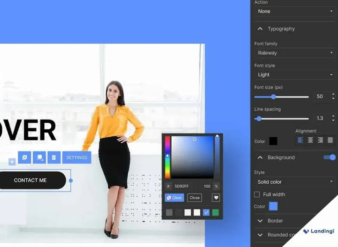The width and height of the screenshot is (338, 247).
Task: Pick the dark charcoal preset swatch
Action: pos(178,212)
